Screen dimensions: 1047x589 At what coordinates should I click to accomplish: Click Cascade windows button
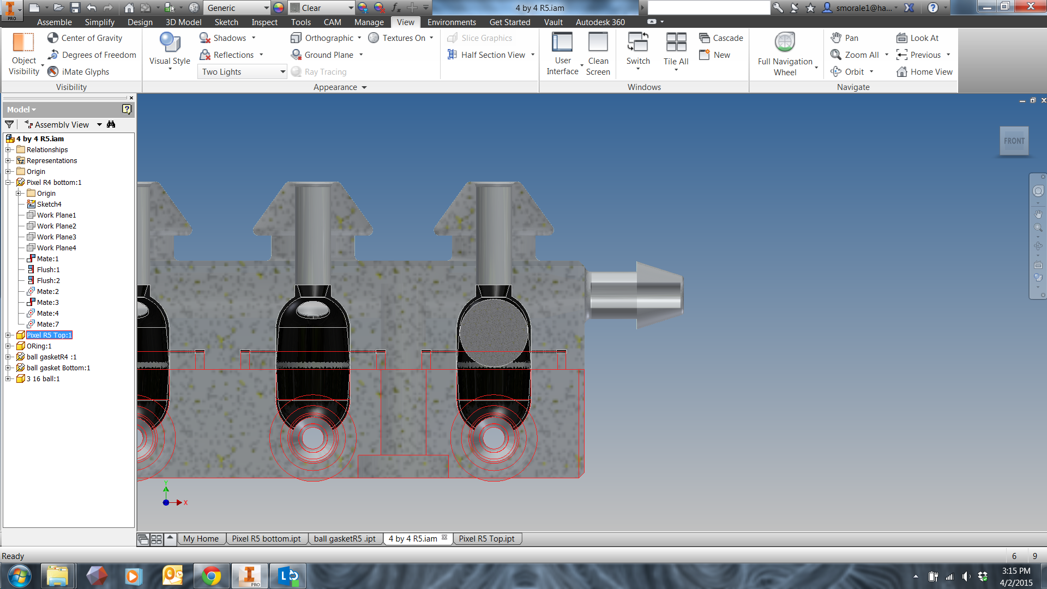[x=721, y=38]
